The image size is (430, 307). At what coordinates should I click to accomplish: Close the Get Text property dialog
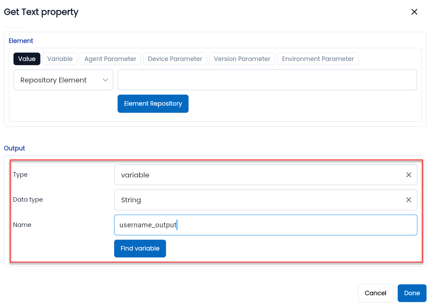[414, 11]
